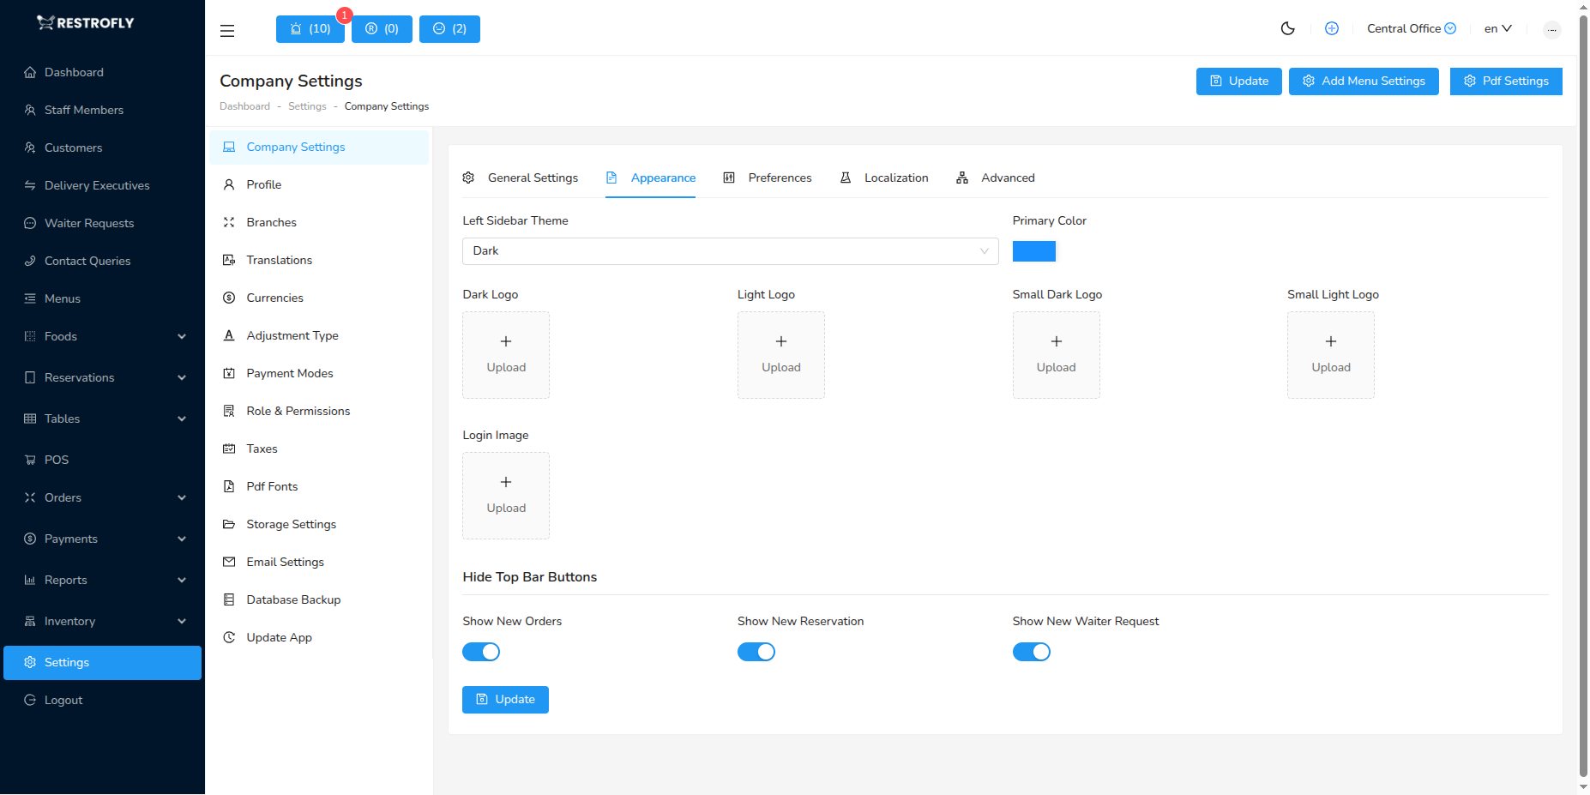Open new orders bell button (10)
The width and height of the screenshot is (1590, 795).
(x=310, y=29)
